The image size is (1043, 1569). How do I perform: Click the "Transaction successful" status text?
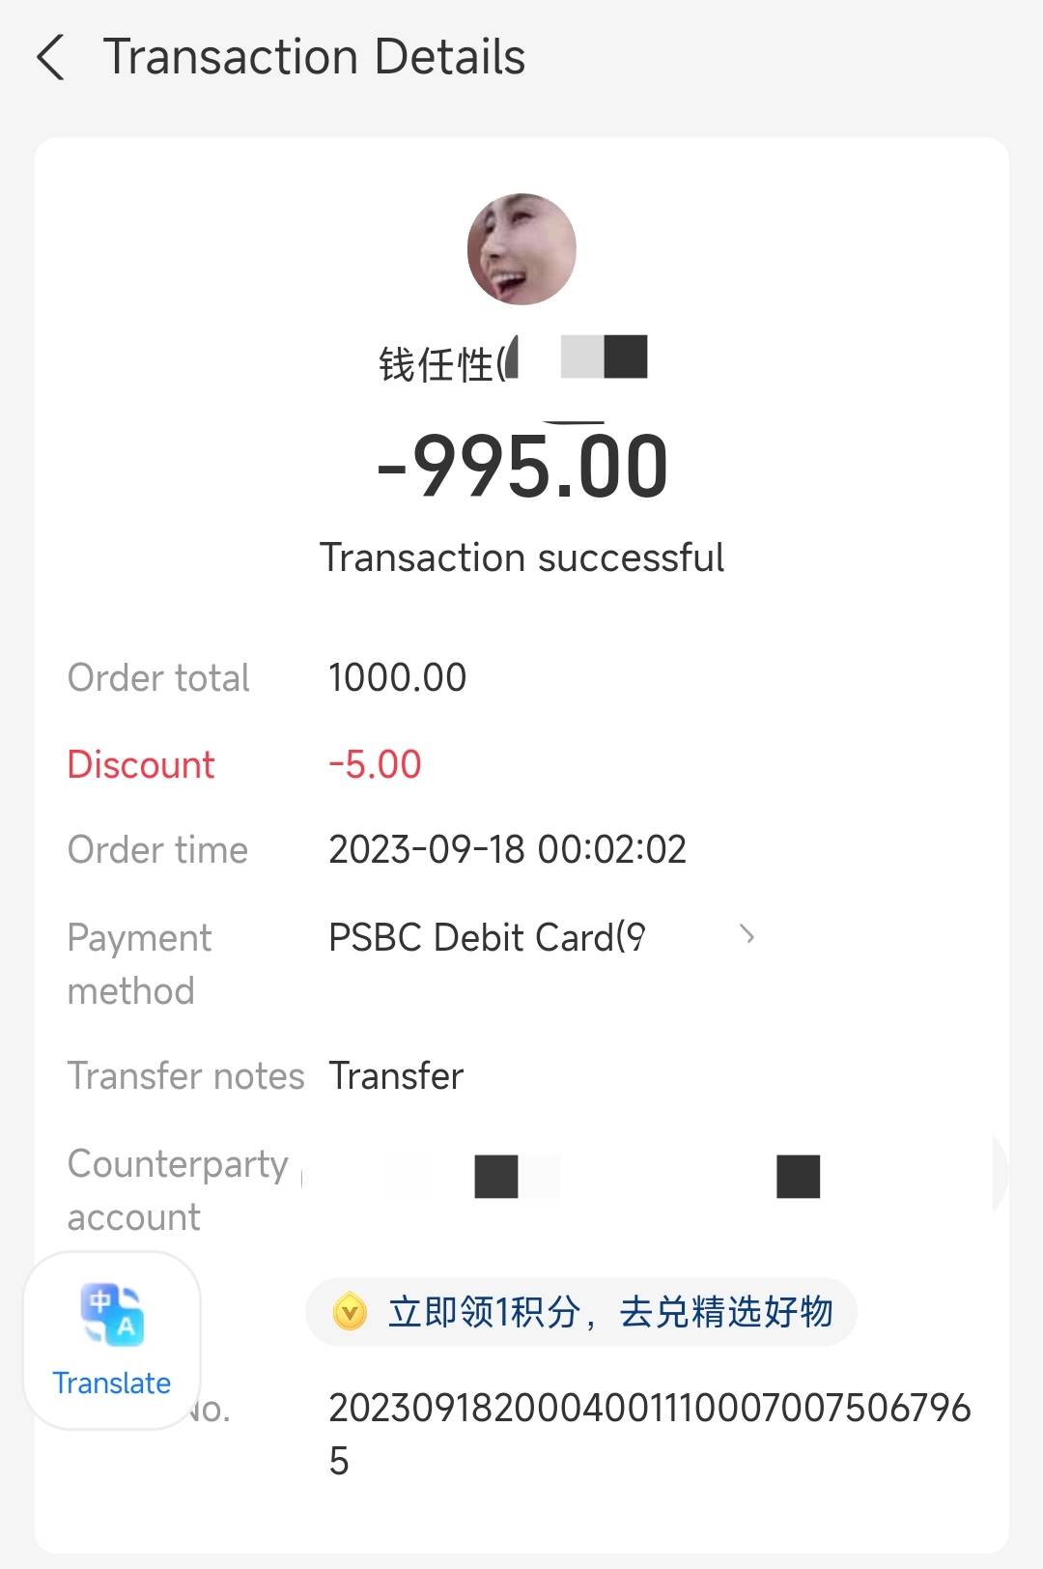point(521,557)
